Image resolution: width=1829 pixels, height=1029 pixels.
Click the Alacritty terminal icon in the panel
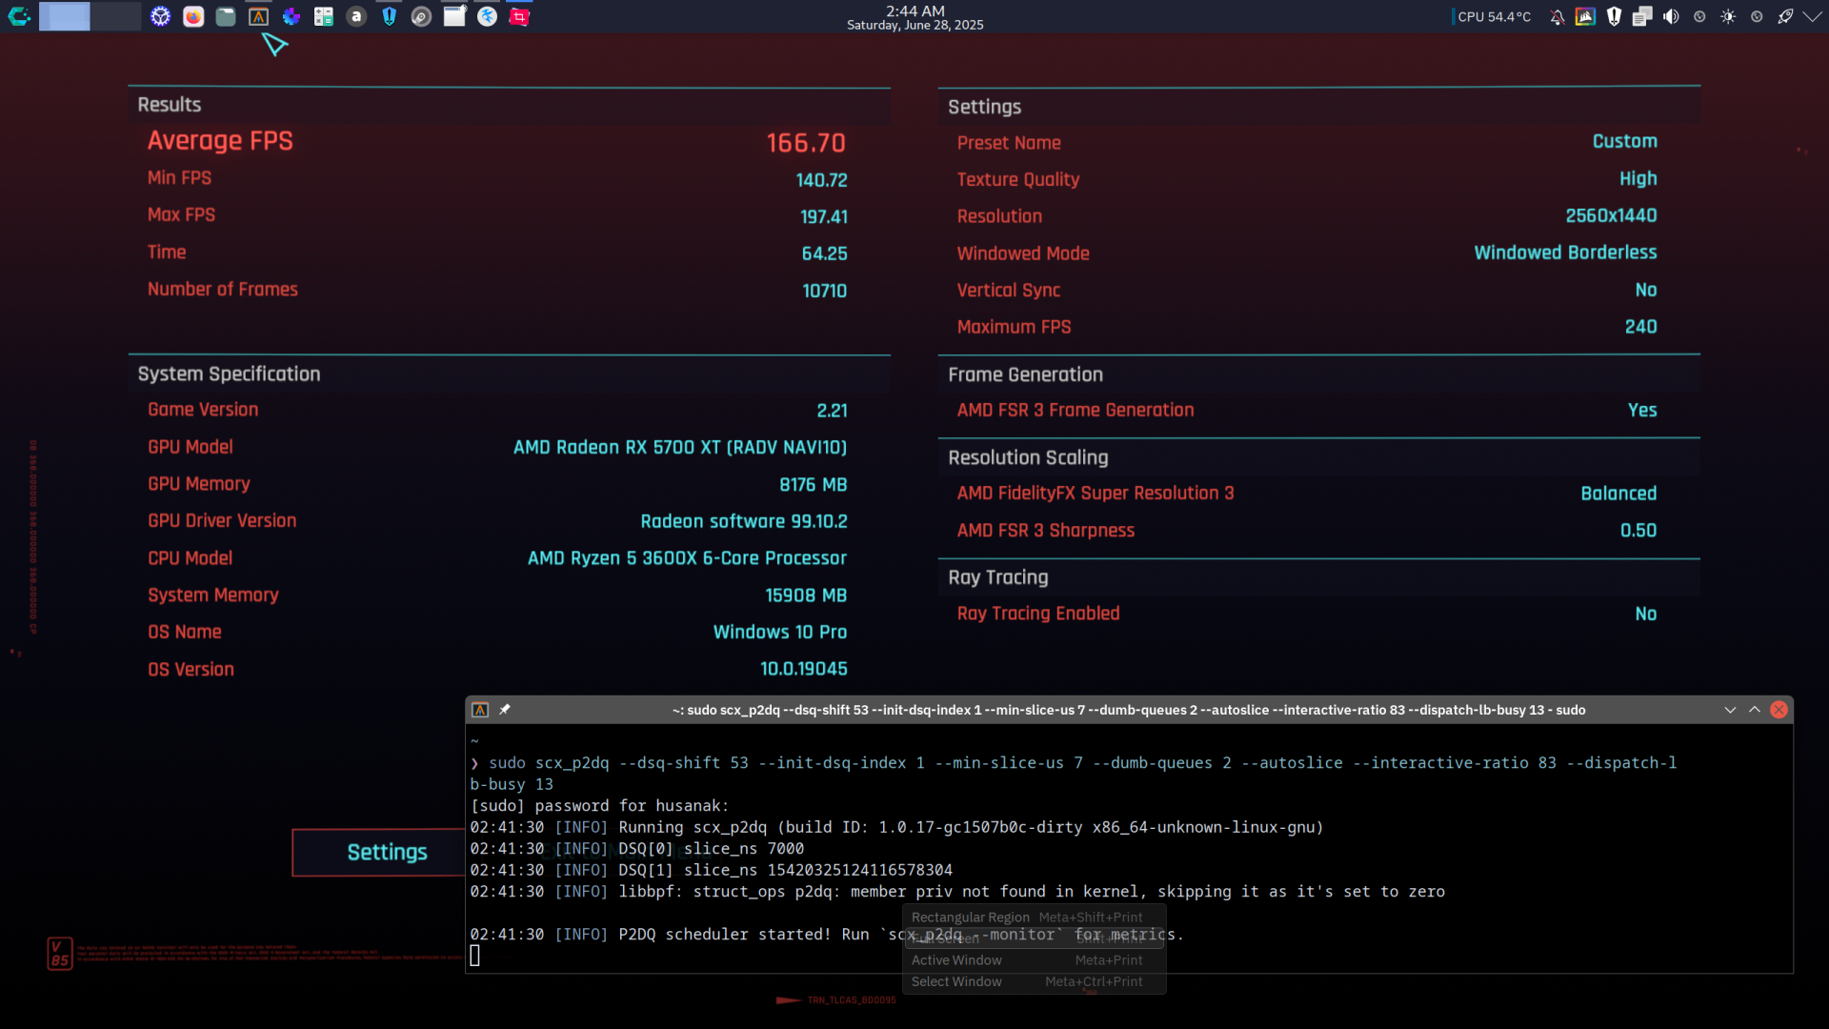(x=258, y=16)
